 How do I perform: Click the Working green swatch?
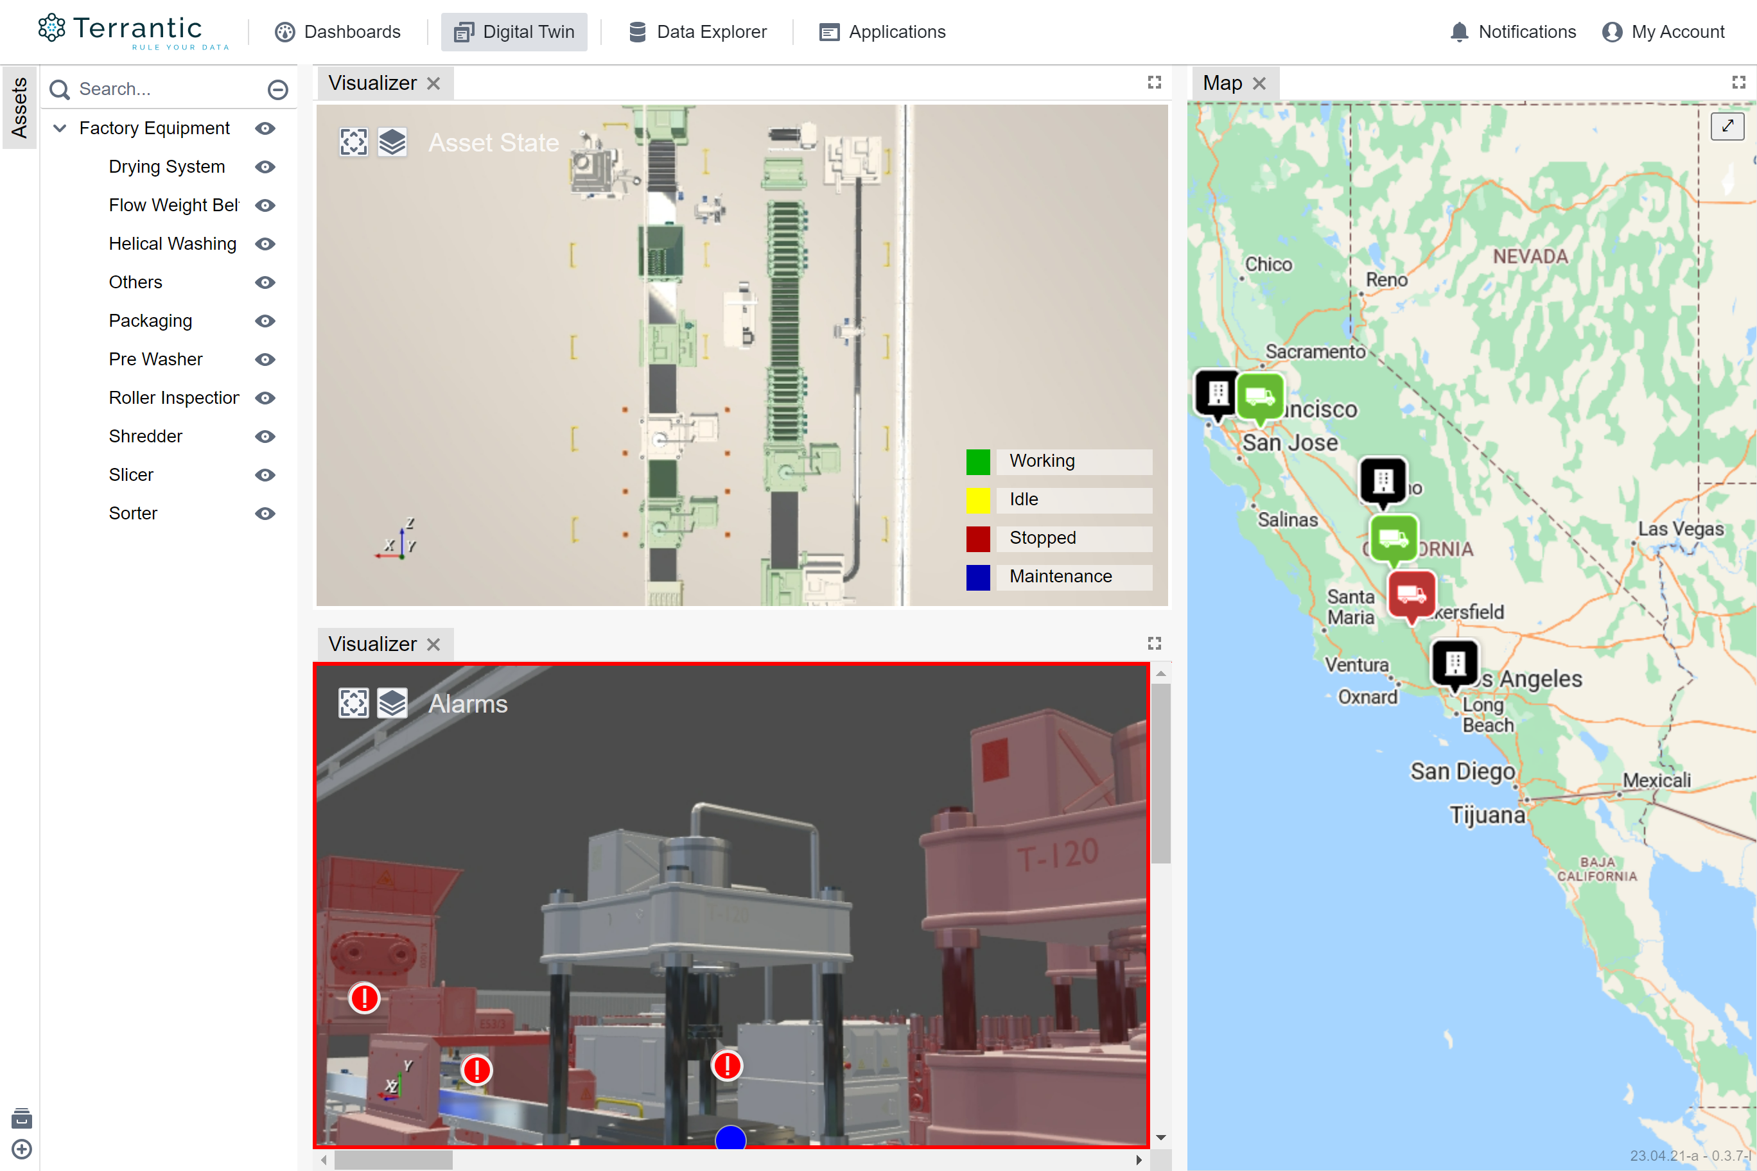click(x=978, y=462)
